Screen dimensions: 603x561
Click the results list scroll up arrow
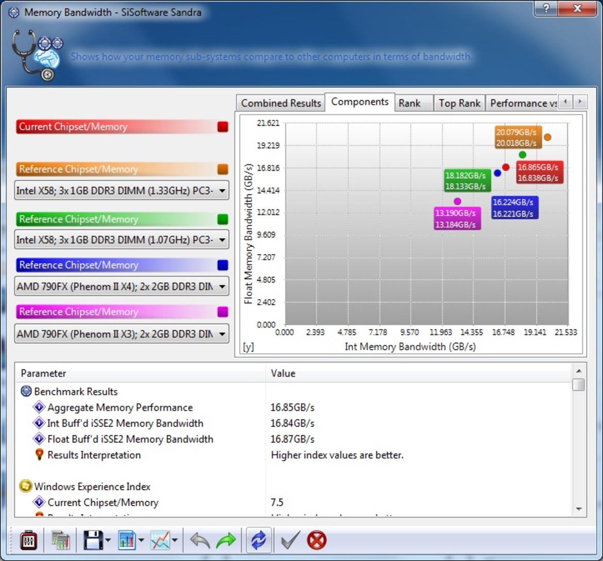[579, 371]
